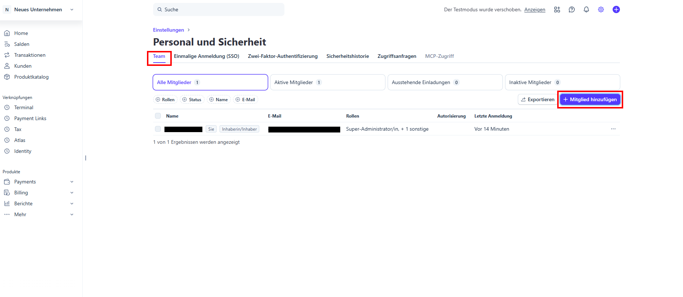
Task: Switch to Zwei-Faktor-Authentifizierung tab
Action: 283,56
